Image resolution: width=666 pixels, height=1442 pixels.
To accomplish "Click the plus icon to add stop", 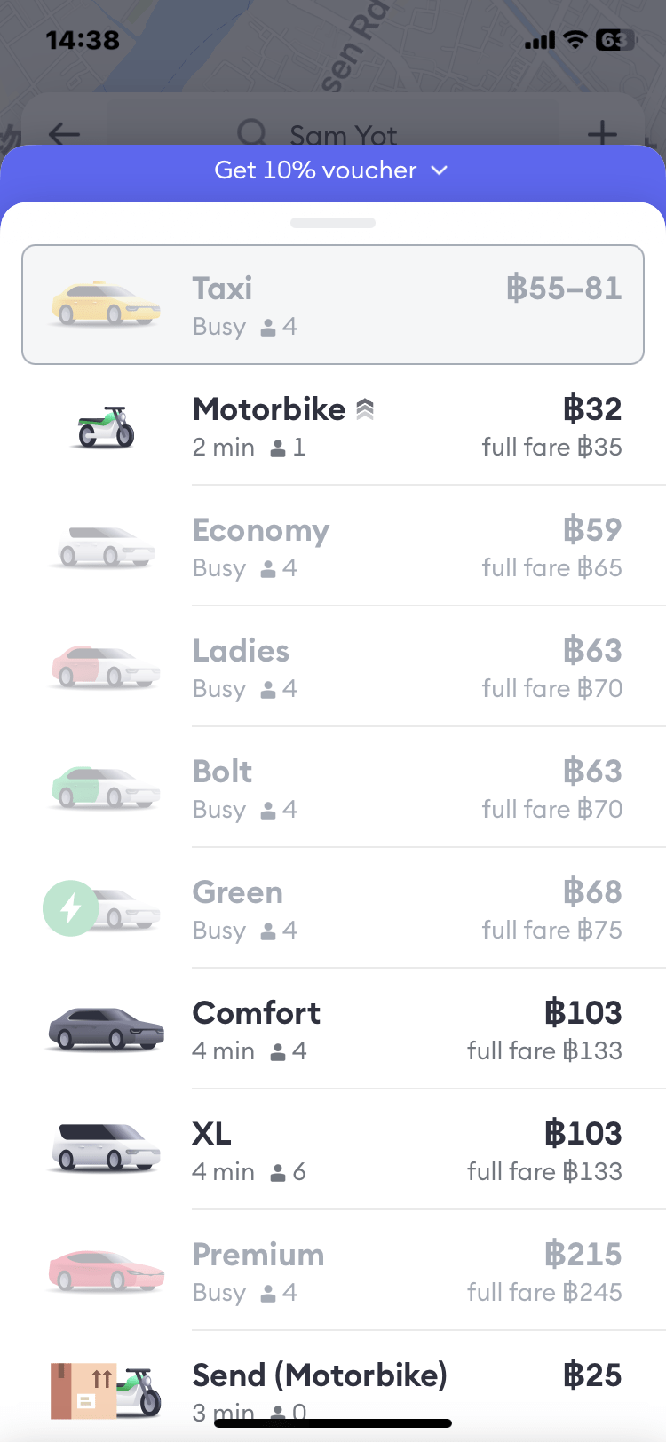I will tap(602, 134).
